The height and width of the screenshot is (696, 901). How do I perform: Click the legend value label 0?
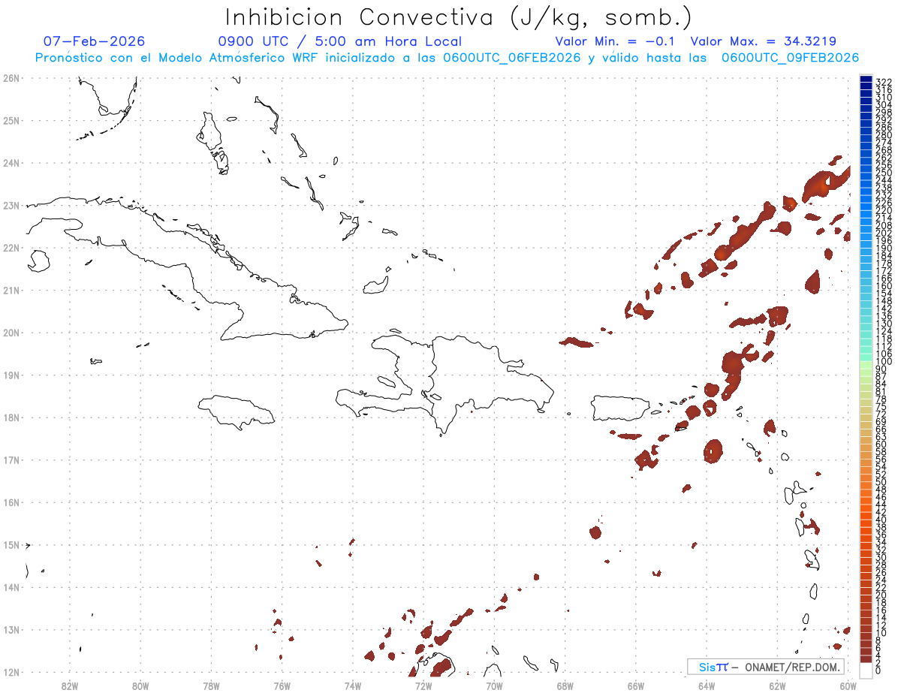pos(878,670)
